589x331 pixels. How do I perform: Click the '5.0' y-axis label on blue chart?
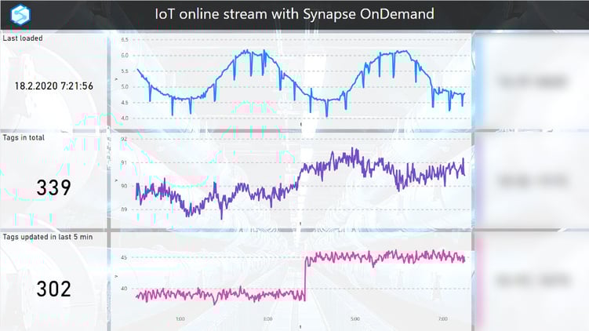(x=125, y=87)
